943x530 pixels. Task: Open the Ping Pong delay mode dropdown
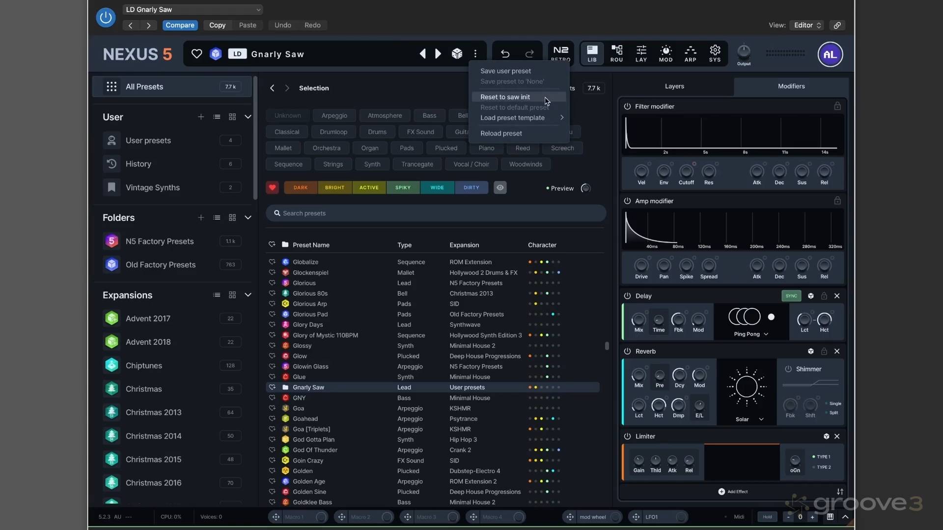pos(751,334)
